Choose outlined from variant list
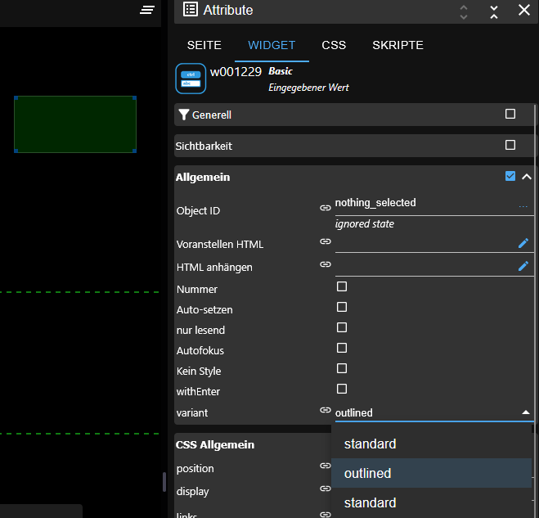Image resolution: width=539 pixels, height=518 pixels. 367,473
